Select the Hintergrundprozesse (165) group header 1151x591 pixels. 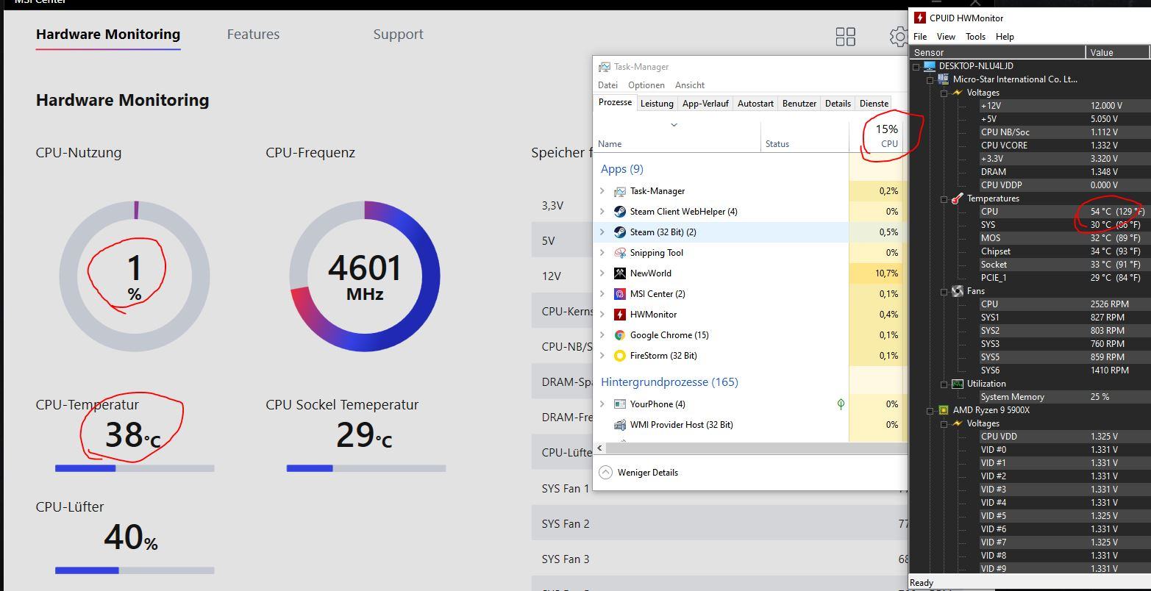pos(669,382)
